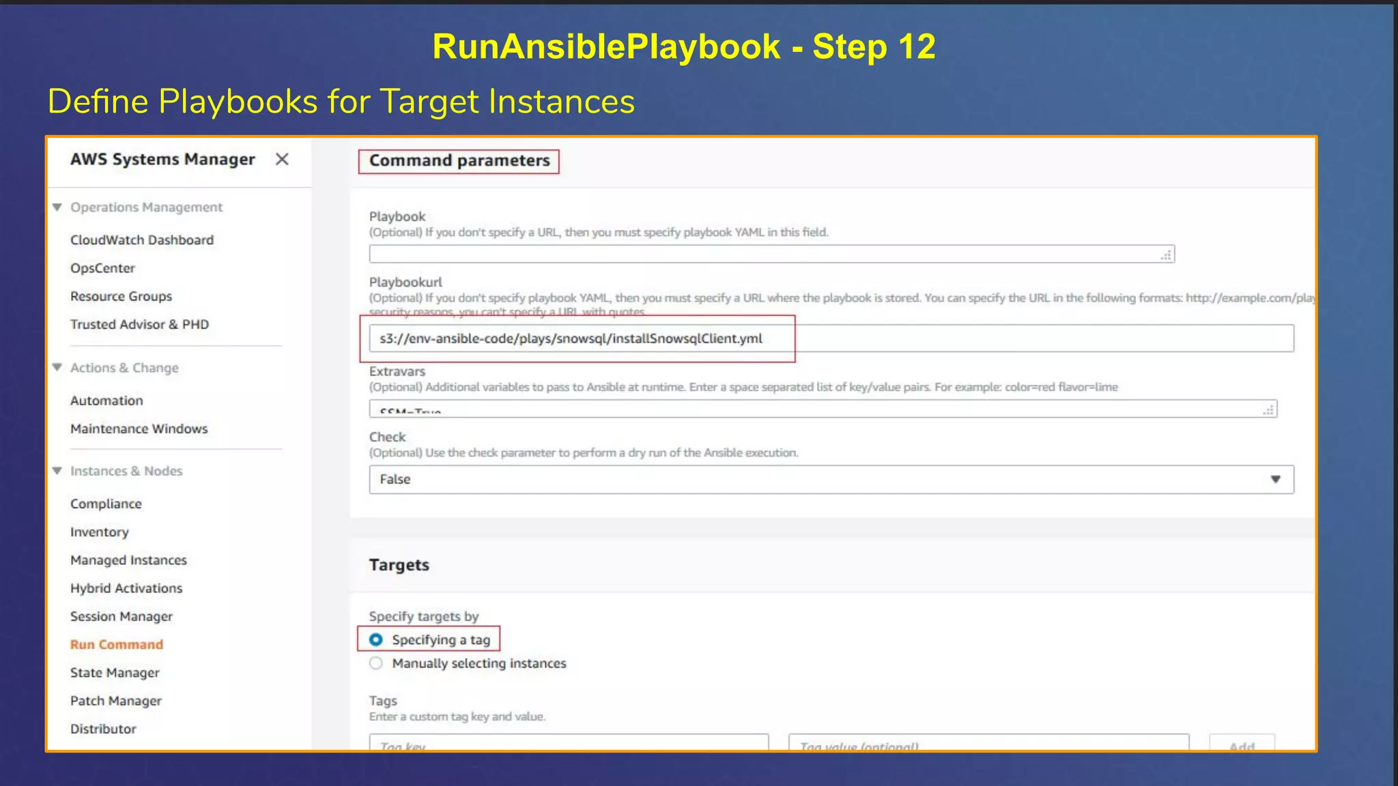
Task: Open Automation page
Action: tap(106, 401)
